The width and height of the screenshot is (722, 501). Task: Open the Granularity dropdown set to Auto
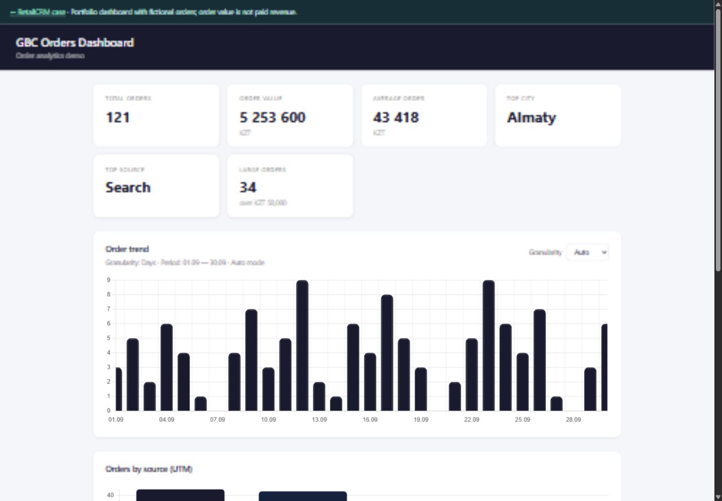point(588,252)
